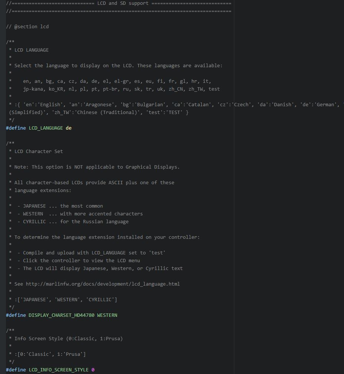Click the 'CYRILLIC ... for the Russian language' line
The height and width of the screenshot is (374, 344).
click(76, 222)
